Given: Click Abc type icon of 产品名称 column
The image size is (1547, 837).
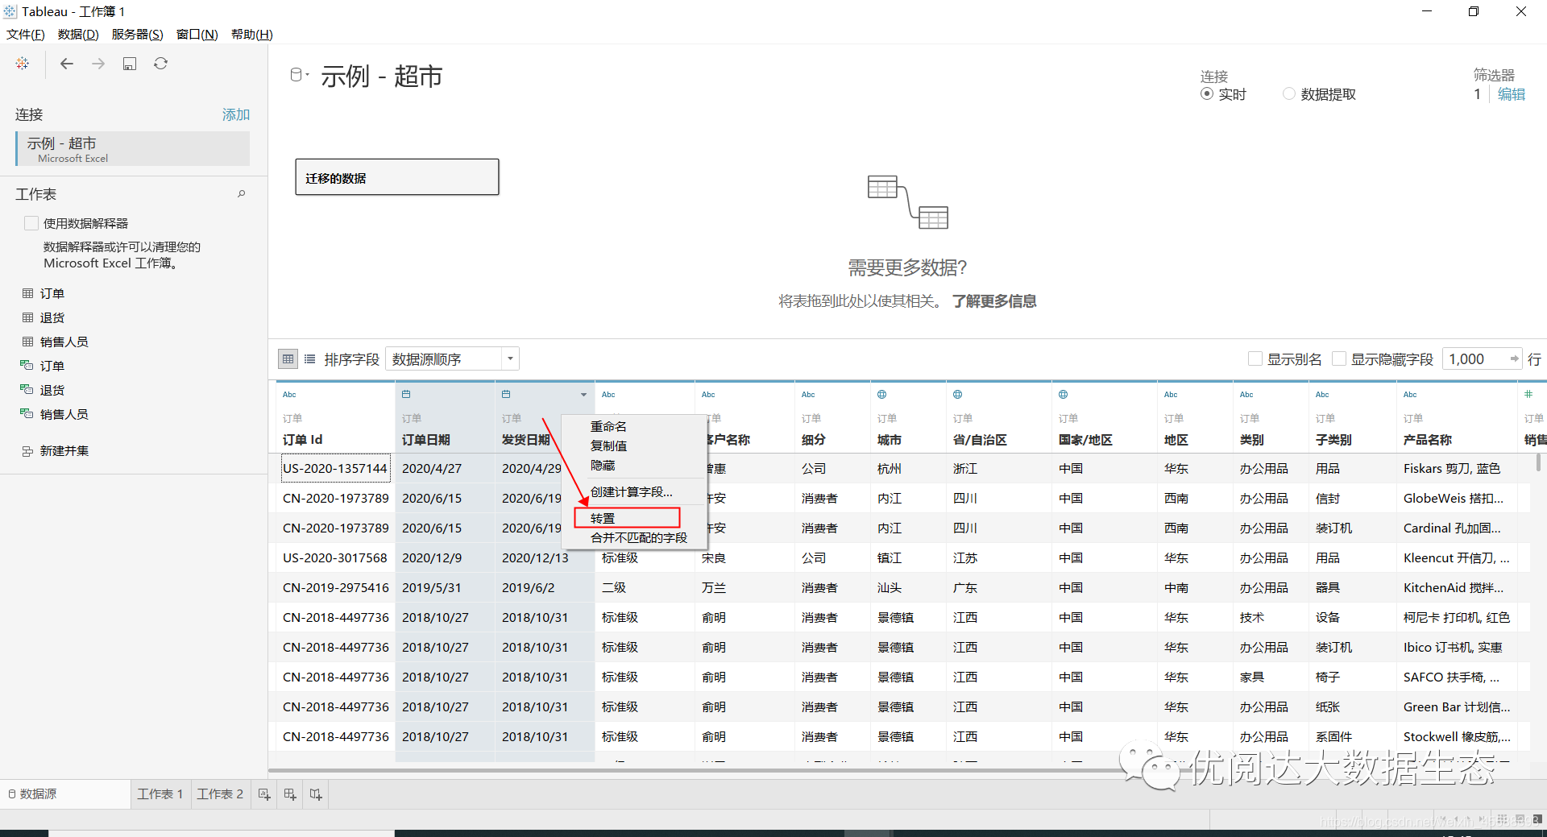Looking at the screenshot, I should (x=1410, y=395).
